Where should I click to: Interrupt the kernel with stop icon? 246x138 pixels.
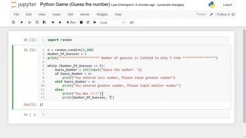(81, 22)
